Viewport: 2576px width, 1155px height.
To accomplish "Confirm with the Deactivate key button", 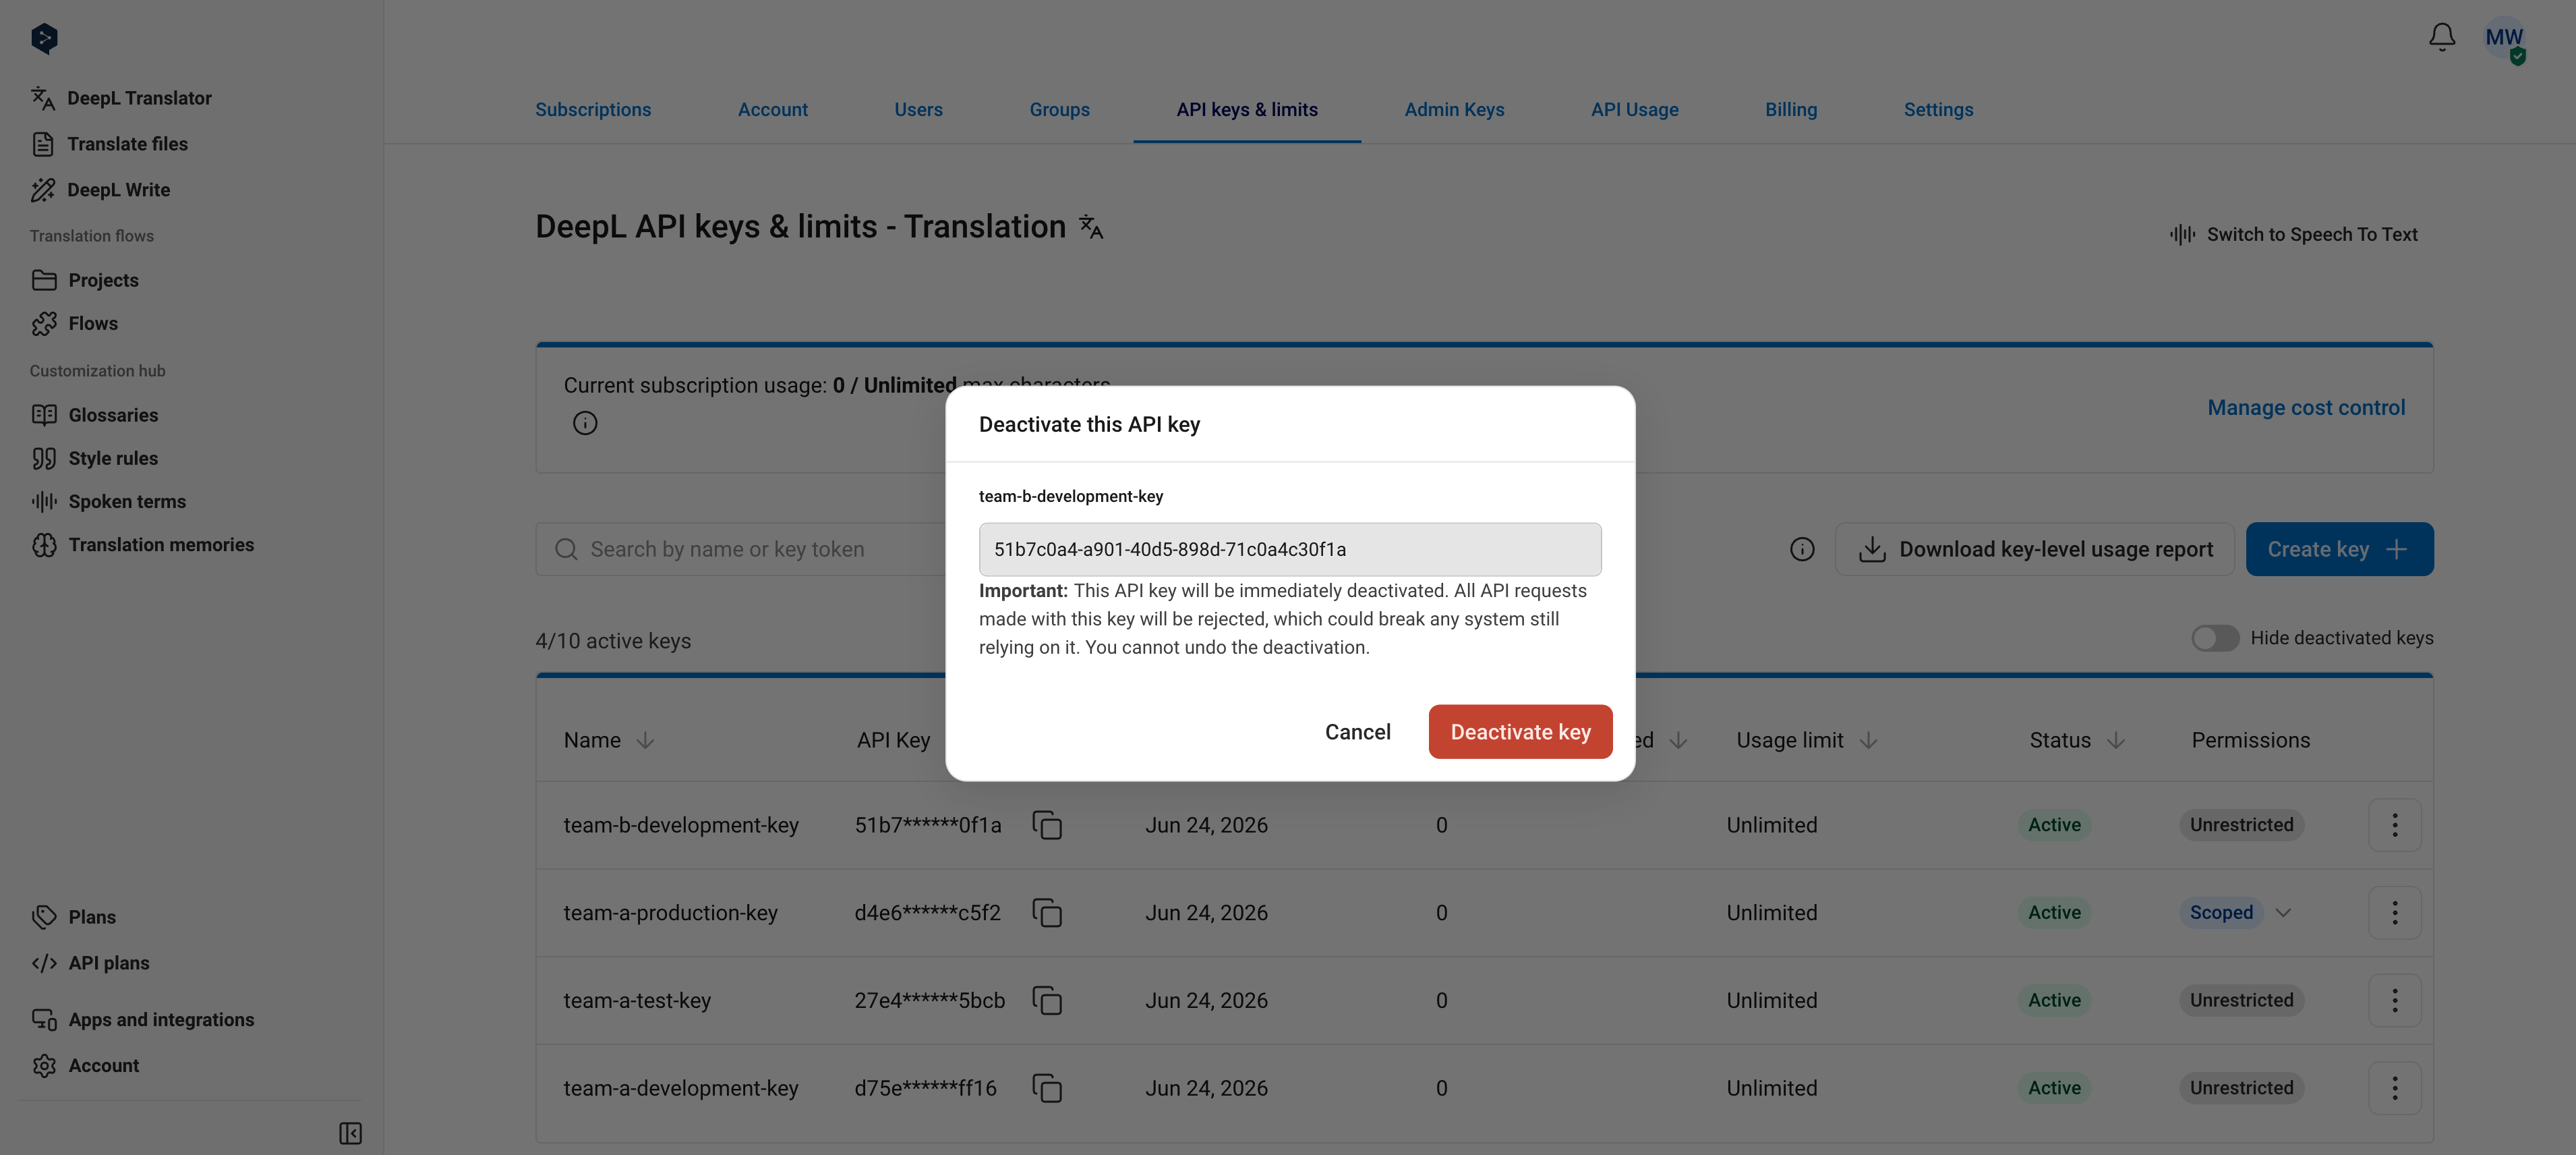I will [1520, 731].
